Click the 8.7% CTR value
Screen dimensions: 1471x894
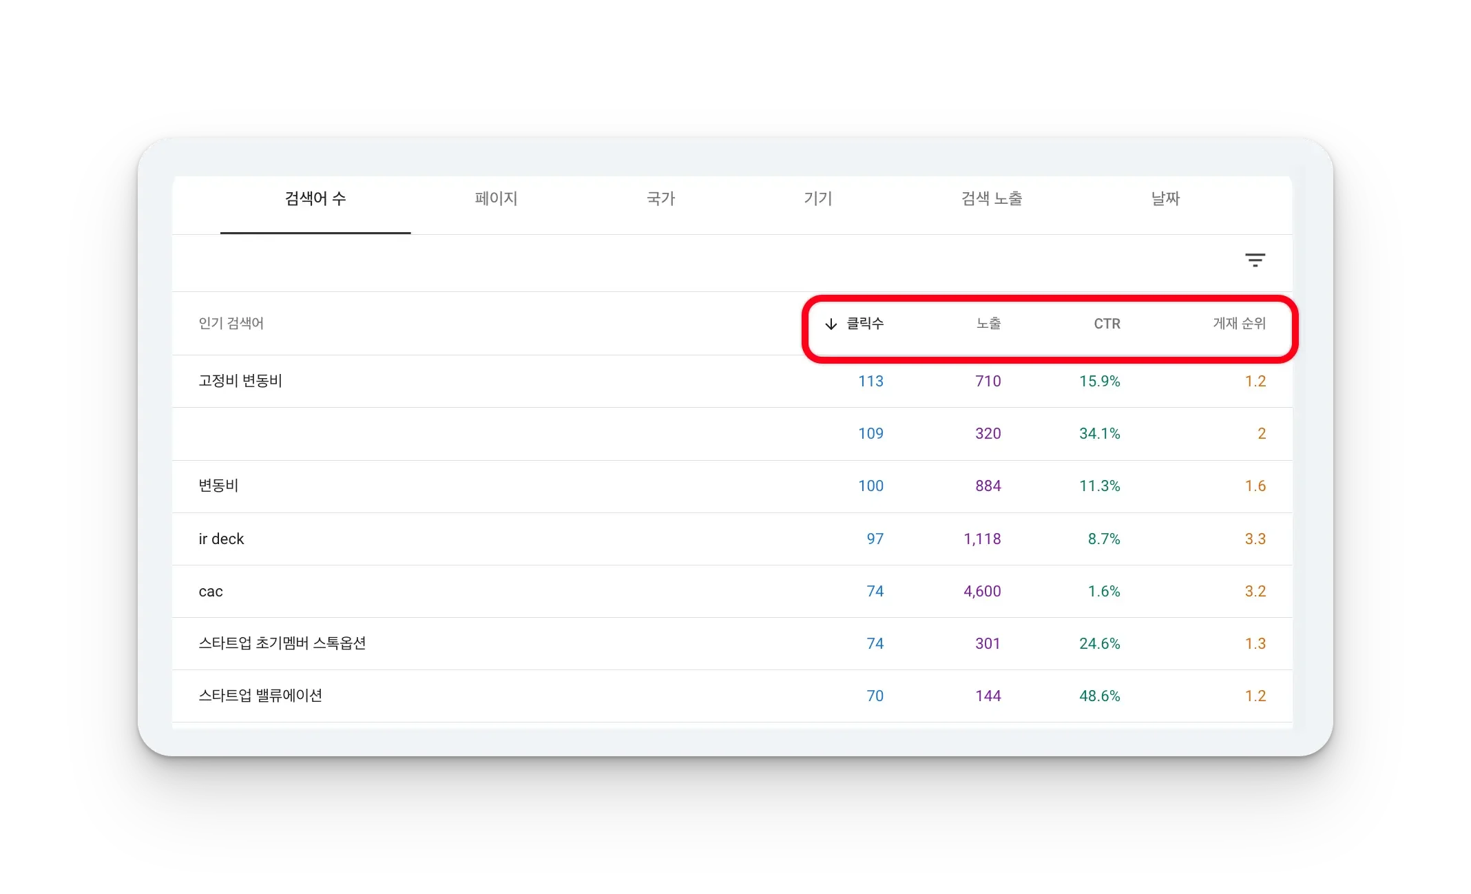1103,539
